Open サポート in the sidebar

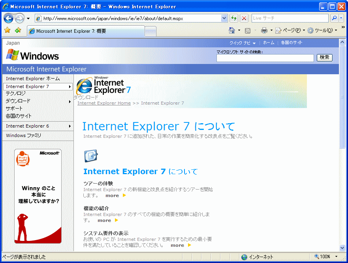[x=14, y=109]
